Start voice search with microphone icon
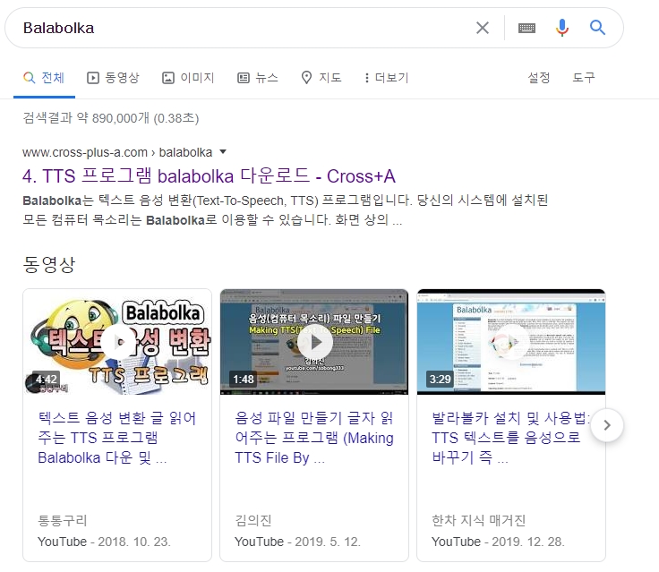Image resolution: width=659 pixels, height=572 pixels. pyautogui.click(x=562, y=28)
